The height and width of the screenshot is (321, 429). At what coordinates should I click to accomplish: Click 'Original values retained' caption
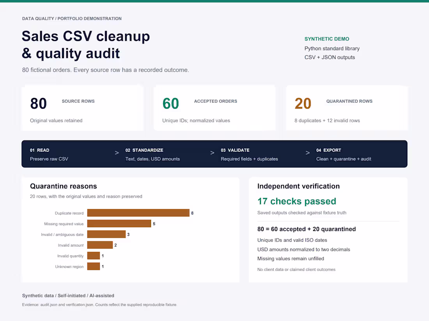click(56, 121)
